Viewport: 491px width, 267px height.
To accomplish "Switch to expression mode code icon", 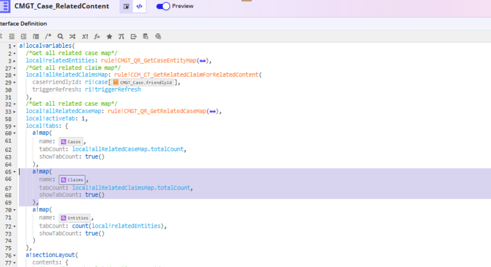I will point(139,7).
